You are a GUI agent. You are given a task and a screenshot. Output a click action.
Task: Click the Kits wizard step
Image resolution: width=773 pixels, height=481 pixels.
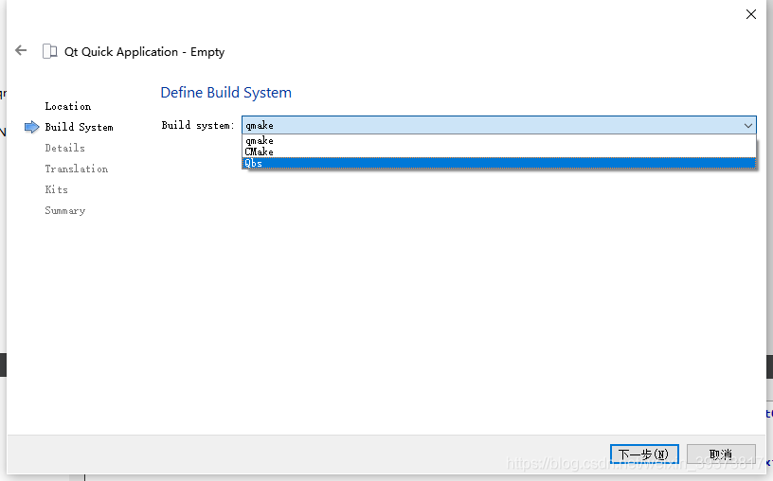tap(57, 189)
